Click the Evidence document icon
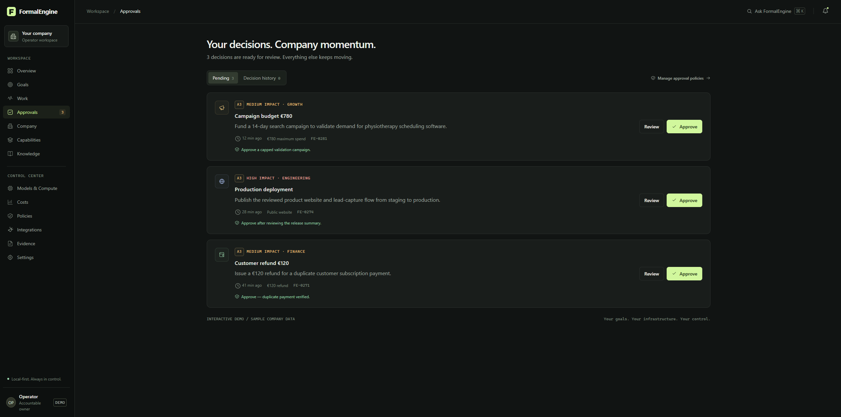This screenshot has width=841, height=417. pos(10,244)
